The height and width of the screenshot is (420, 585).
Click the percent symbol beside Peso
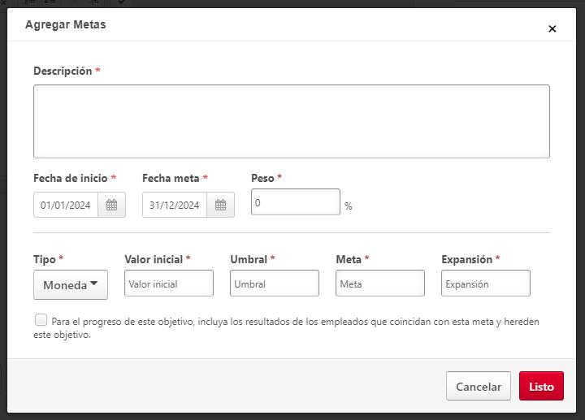coord(349,206)
